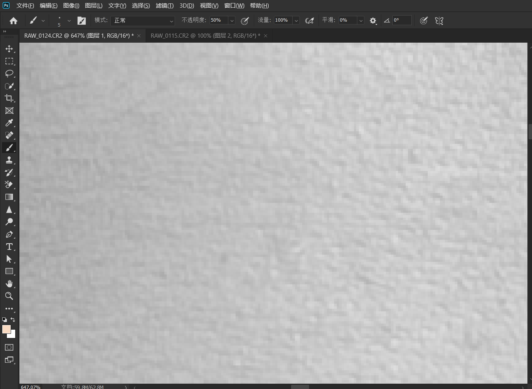
Task: Open the 文件 menu
Action: point(25,6)
